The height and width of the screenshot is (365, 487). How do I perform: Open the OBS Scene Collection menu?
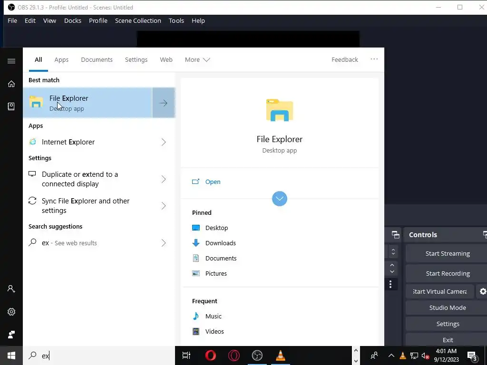point(138,20)
